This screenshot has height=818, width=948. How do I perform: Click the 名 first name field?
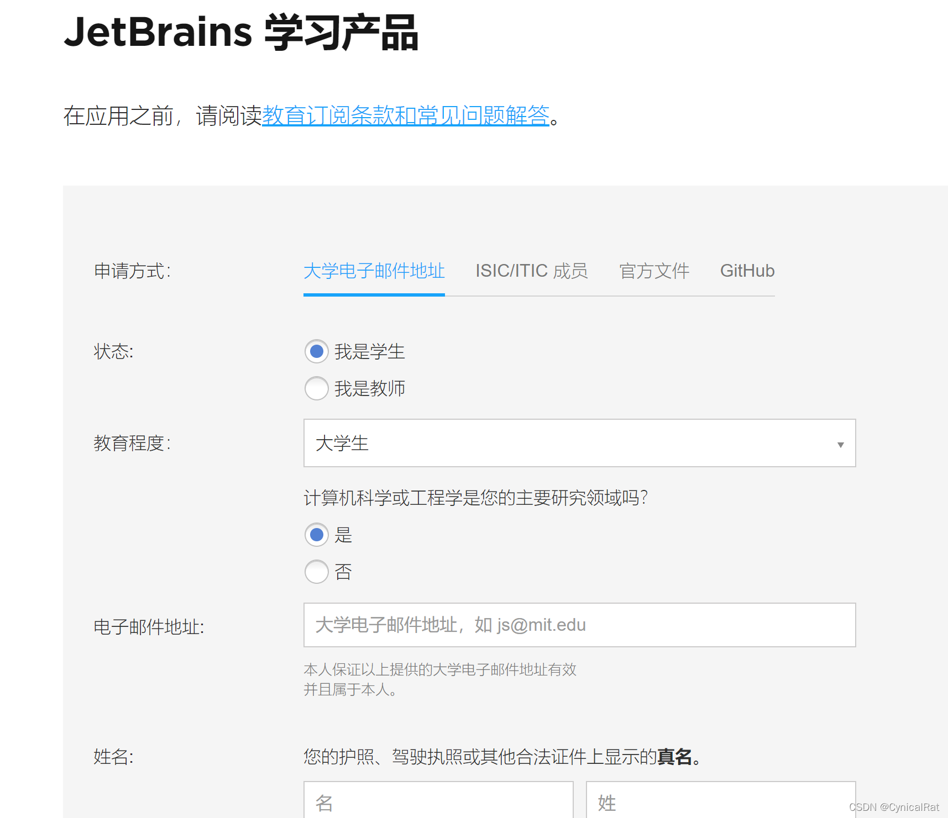(x=438, y=800)
